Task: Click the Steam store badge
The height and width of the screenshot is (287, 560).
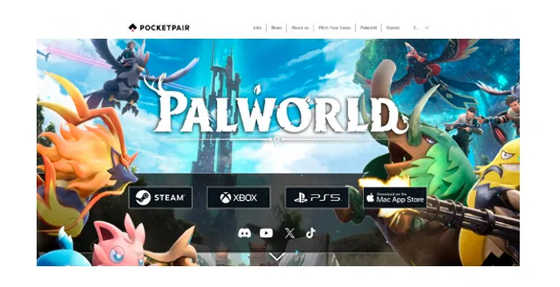Action: click(x=160, y=197)
